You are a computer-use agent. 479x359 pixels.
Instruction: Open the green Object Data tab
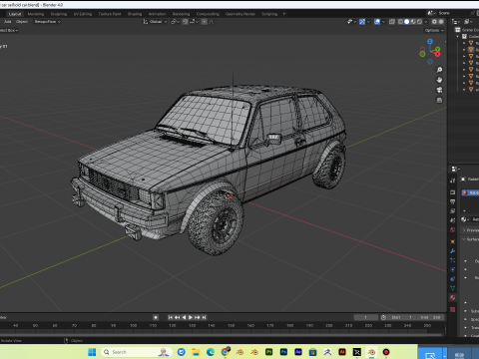(x=452, y=288)
